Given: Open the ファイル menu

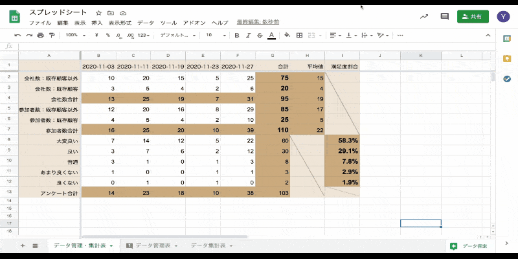Looking at the screenshot, I should coord(40,23).
